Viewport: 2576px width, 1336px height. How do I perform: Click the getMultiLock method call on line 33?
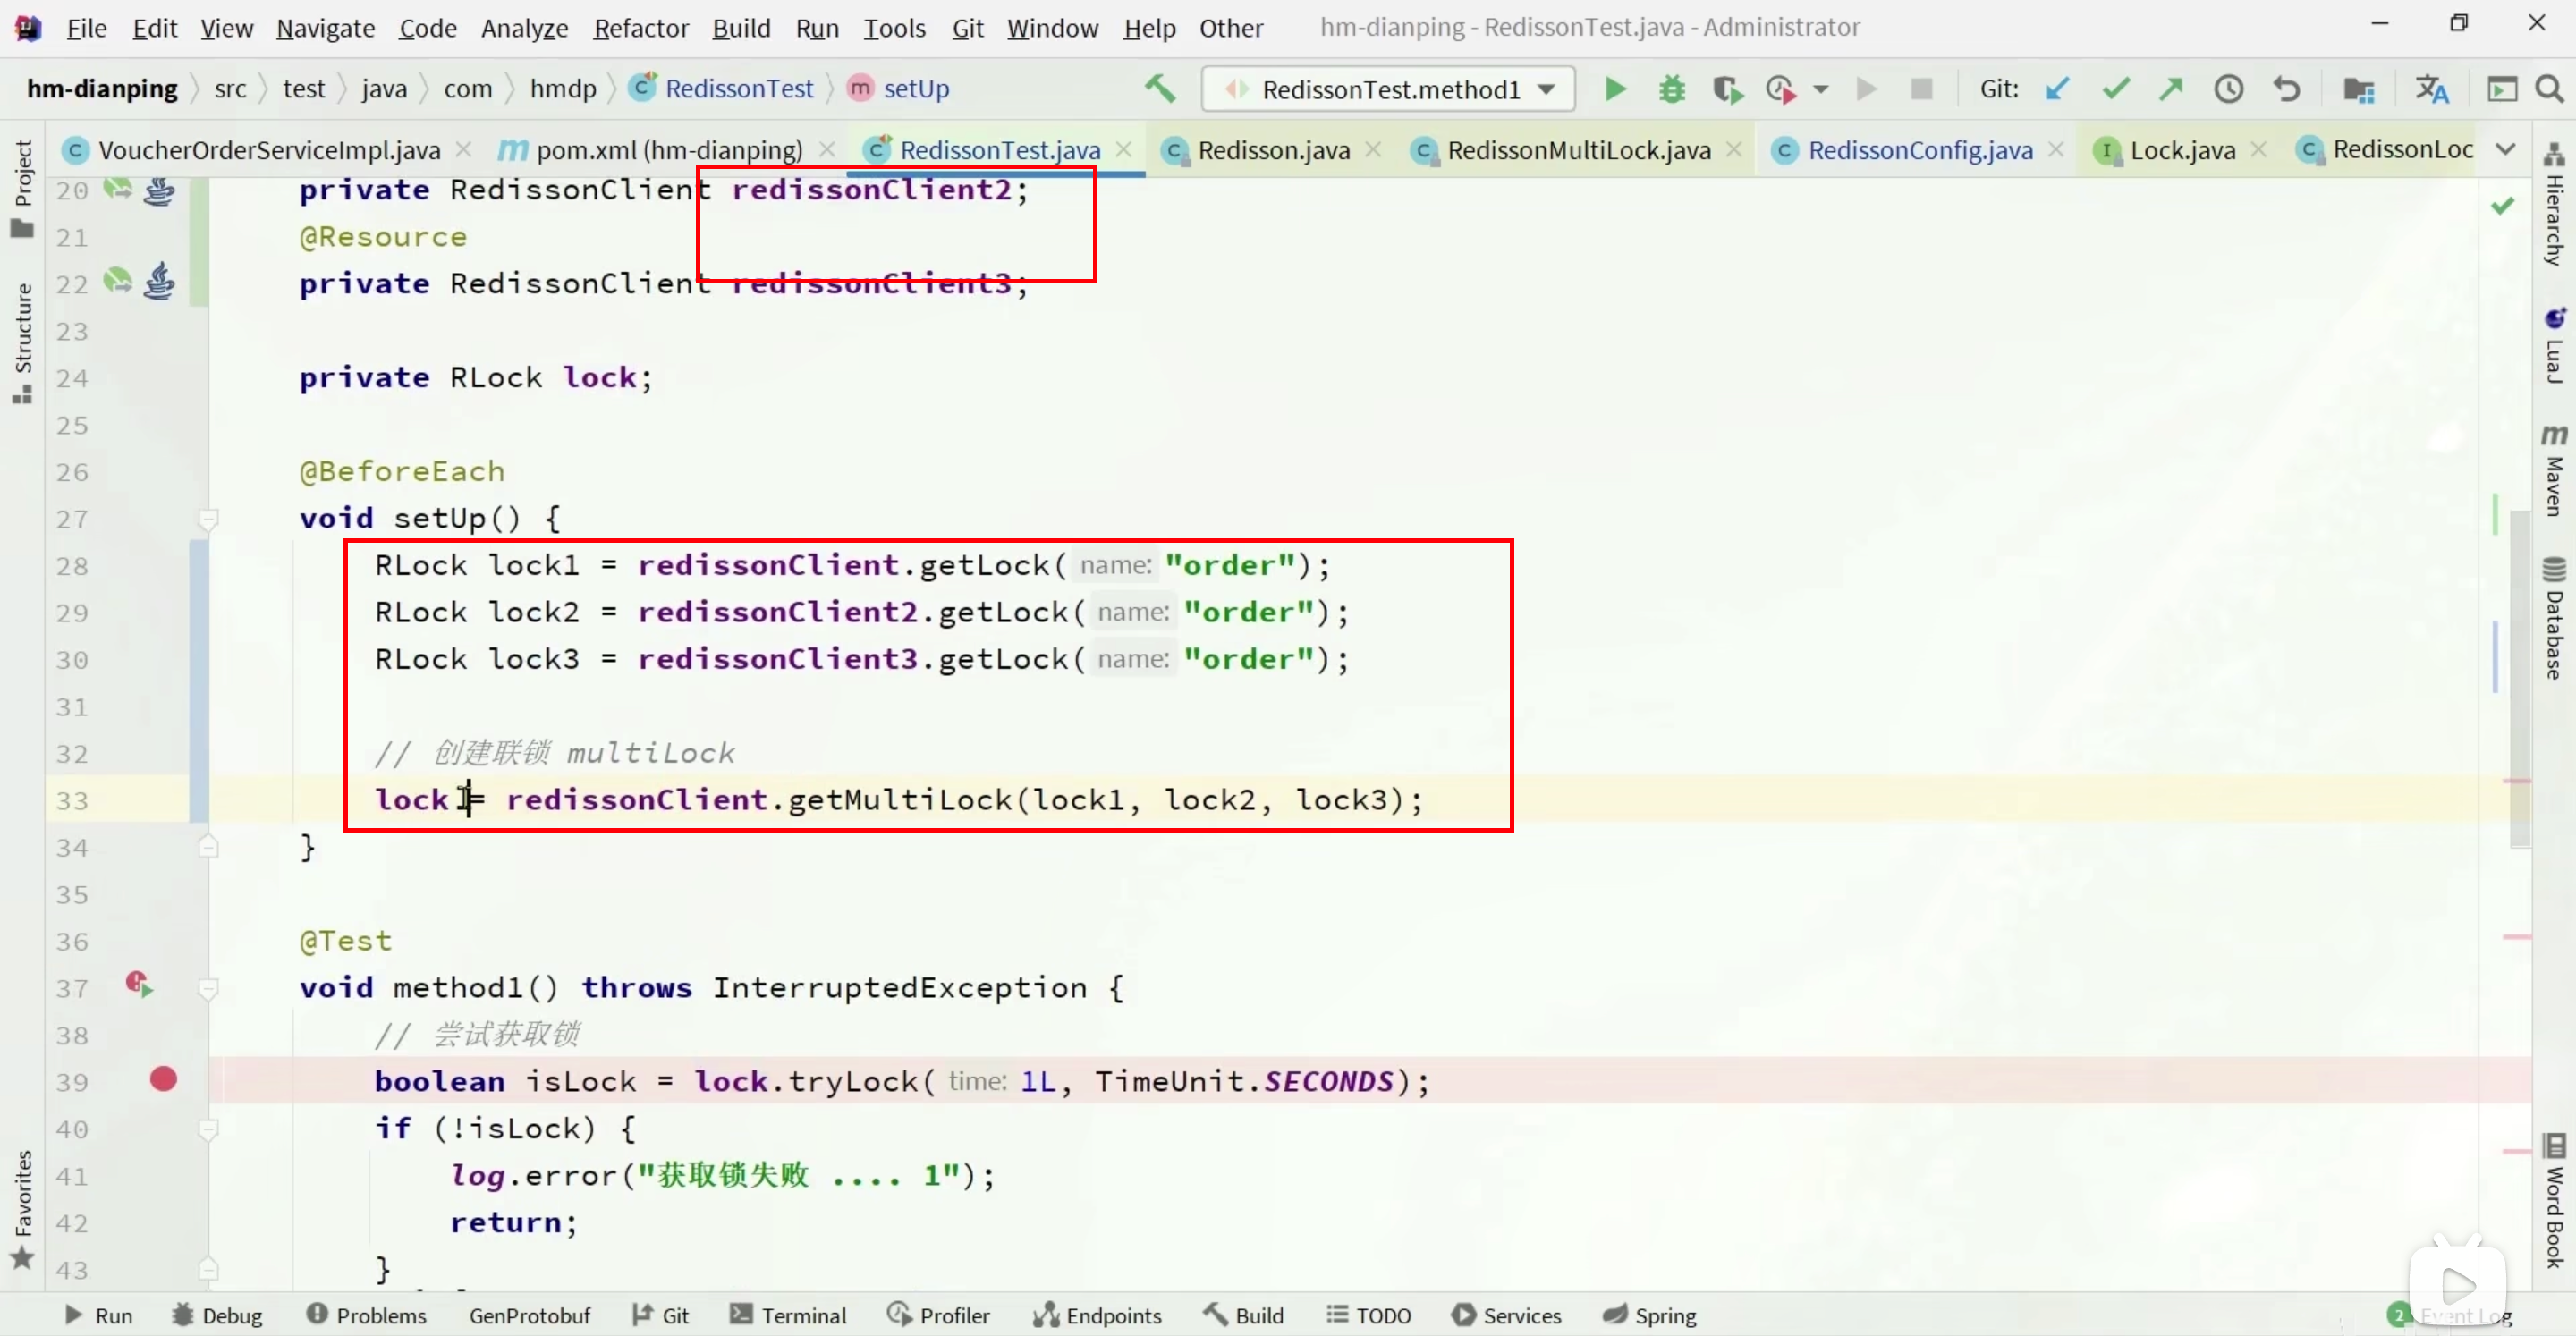[899, 800]
